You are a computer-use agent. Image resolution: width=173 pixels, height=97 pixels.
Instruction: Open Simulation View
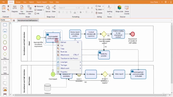(x=29, y=10)
